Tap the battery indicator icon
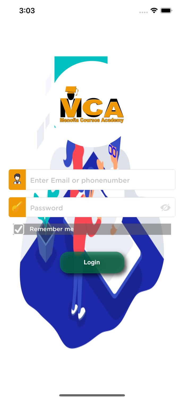 [166, 11]
